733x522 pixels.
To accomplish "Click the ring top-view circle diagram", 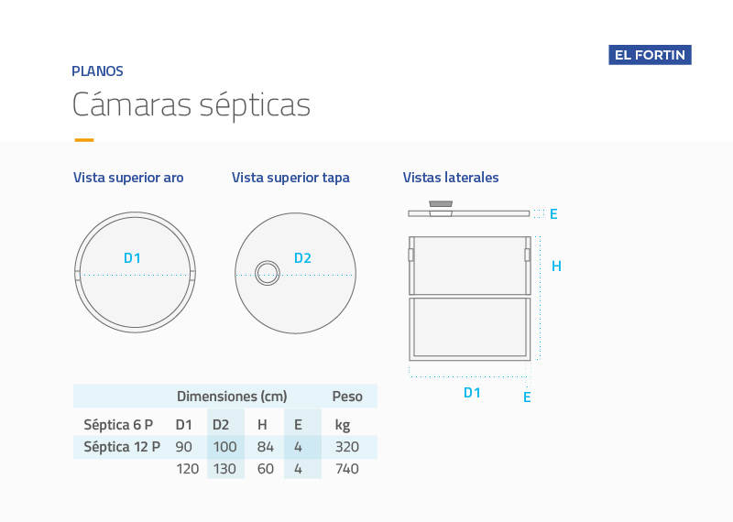I will click(135, 273).
